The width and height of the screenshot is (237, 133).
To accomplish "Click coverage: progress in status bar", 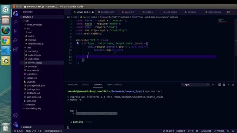I will 53,131.
